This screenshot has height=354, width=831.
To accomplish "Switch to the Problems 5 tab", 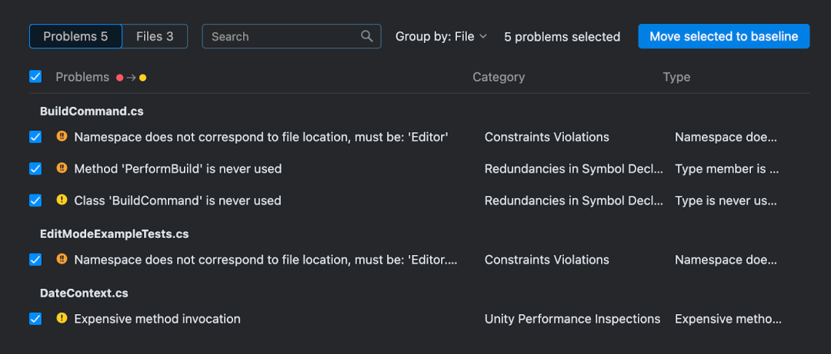I will [75, 37].
